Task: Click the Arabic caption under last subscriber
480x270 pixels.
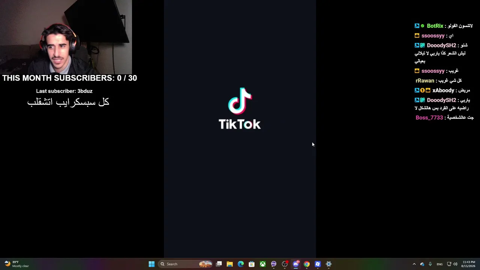Action: tap(68, 102)
